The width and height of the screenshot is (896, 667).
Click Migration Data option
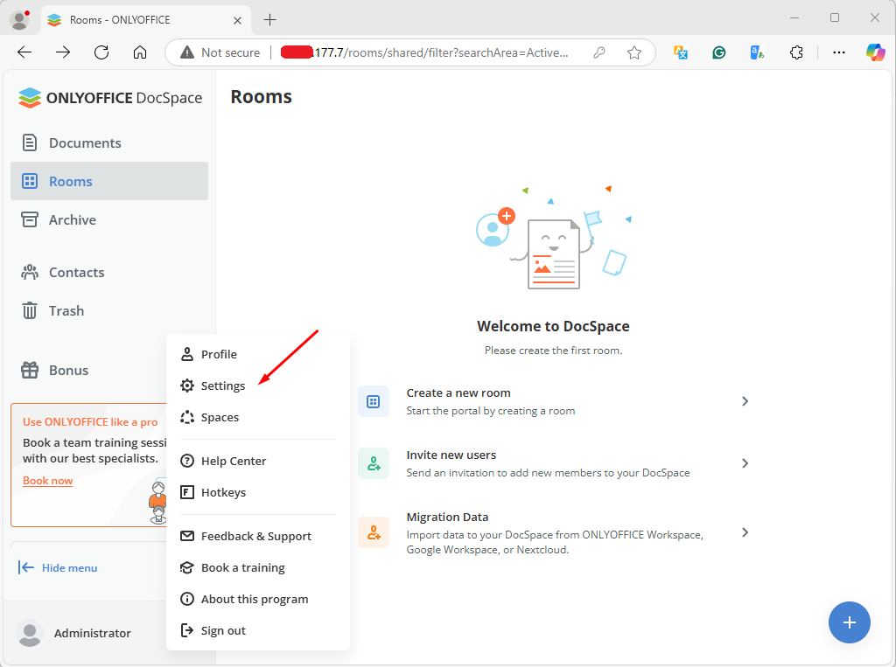[553, 532]
